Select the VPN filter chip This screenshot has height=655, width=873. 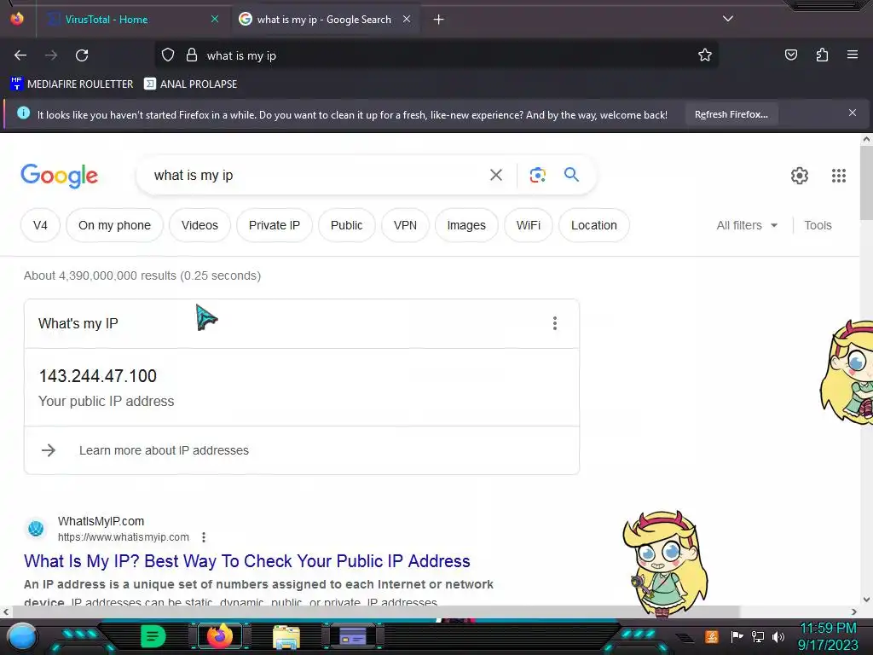point(405,225)
